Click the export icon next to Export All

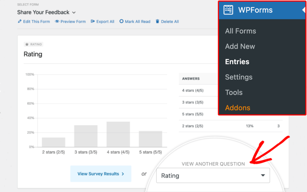pyautogui.click(x=93, y=22)
